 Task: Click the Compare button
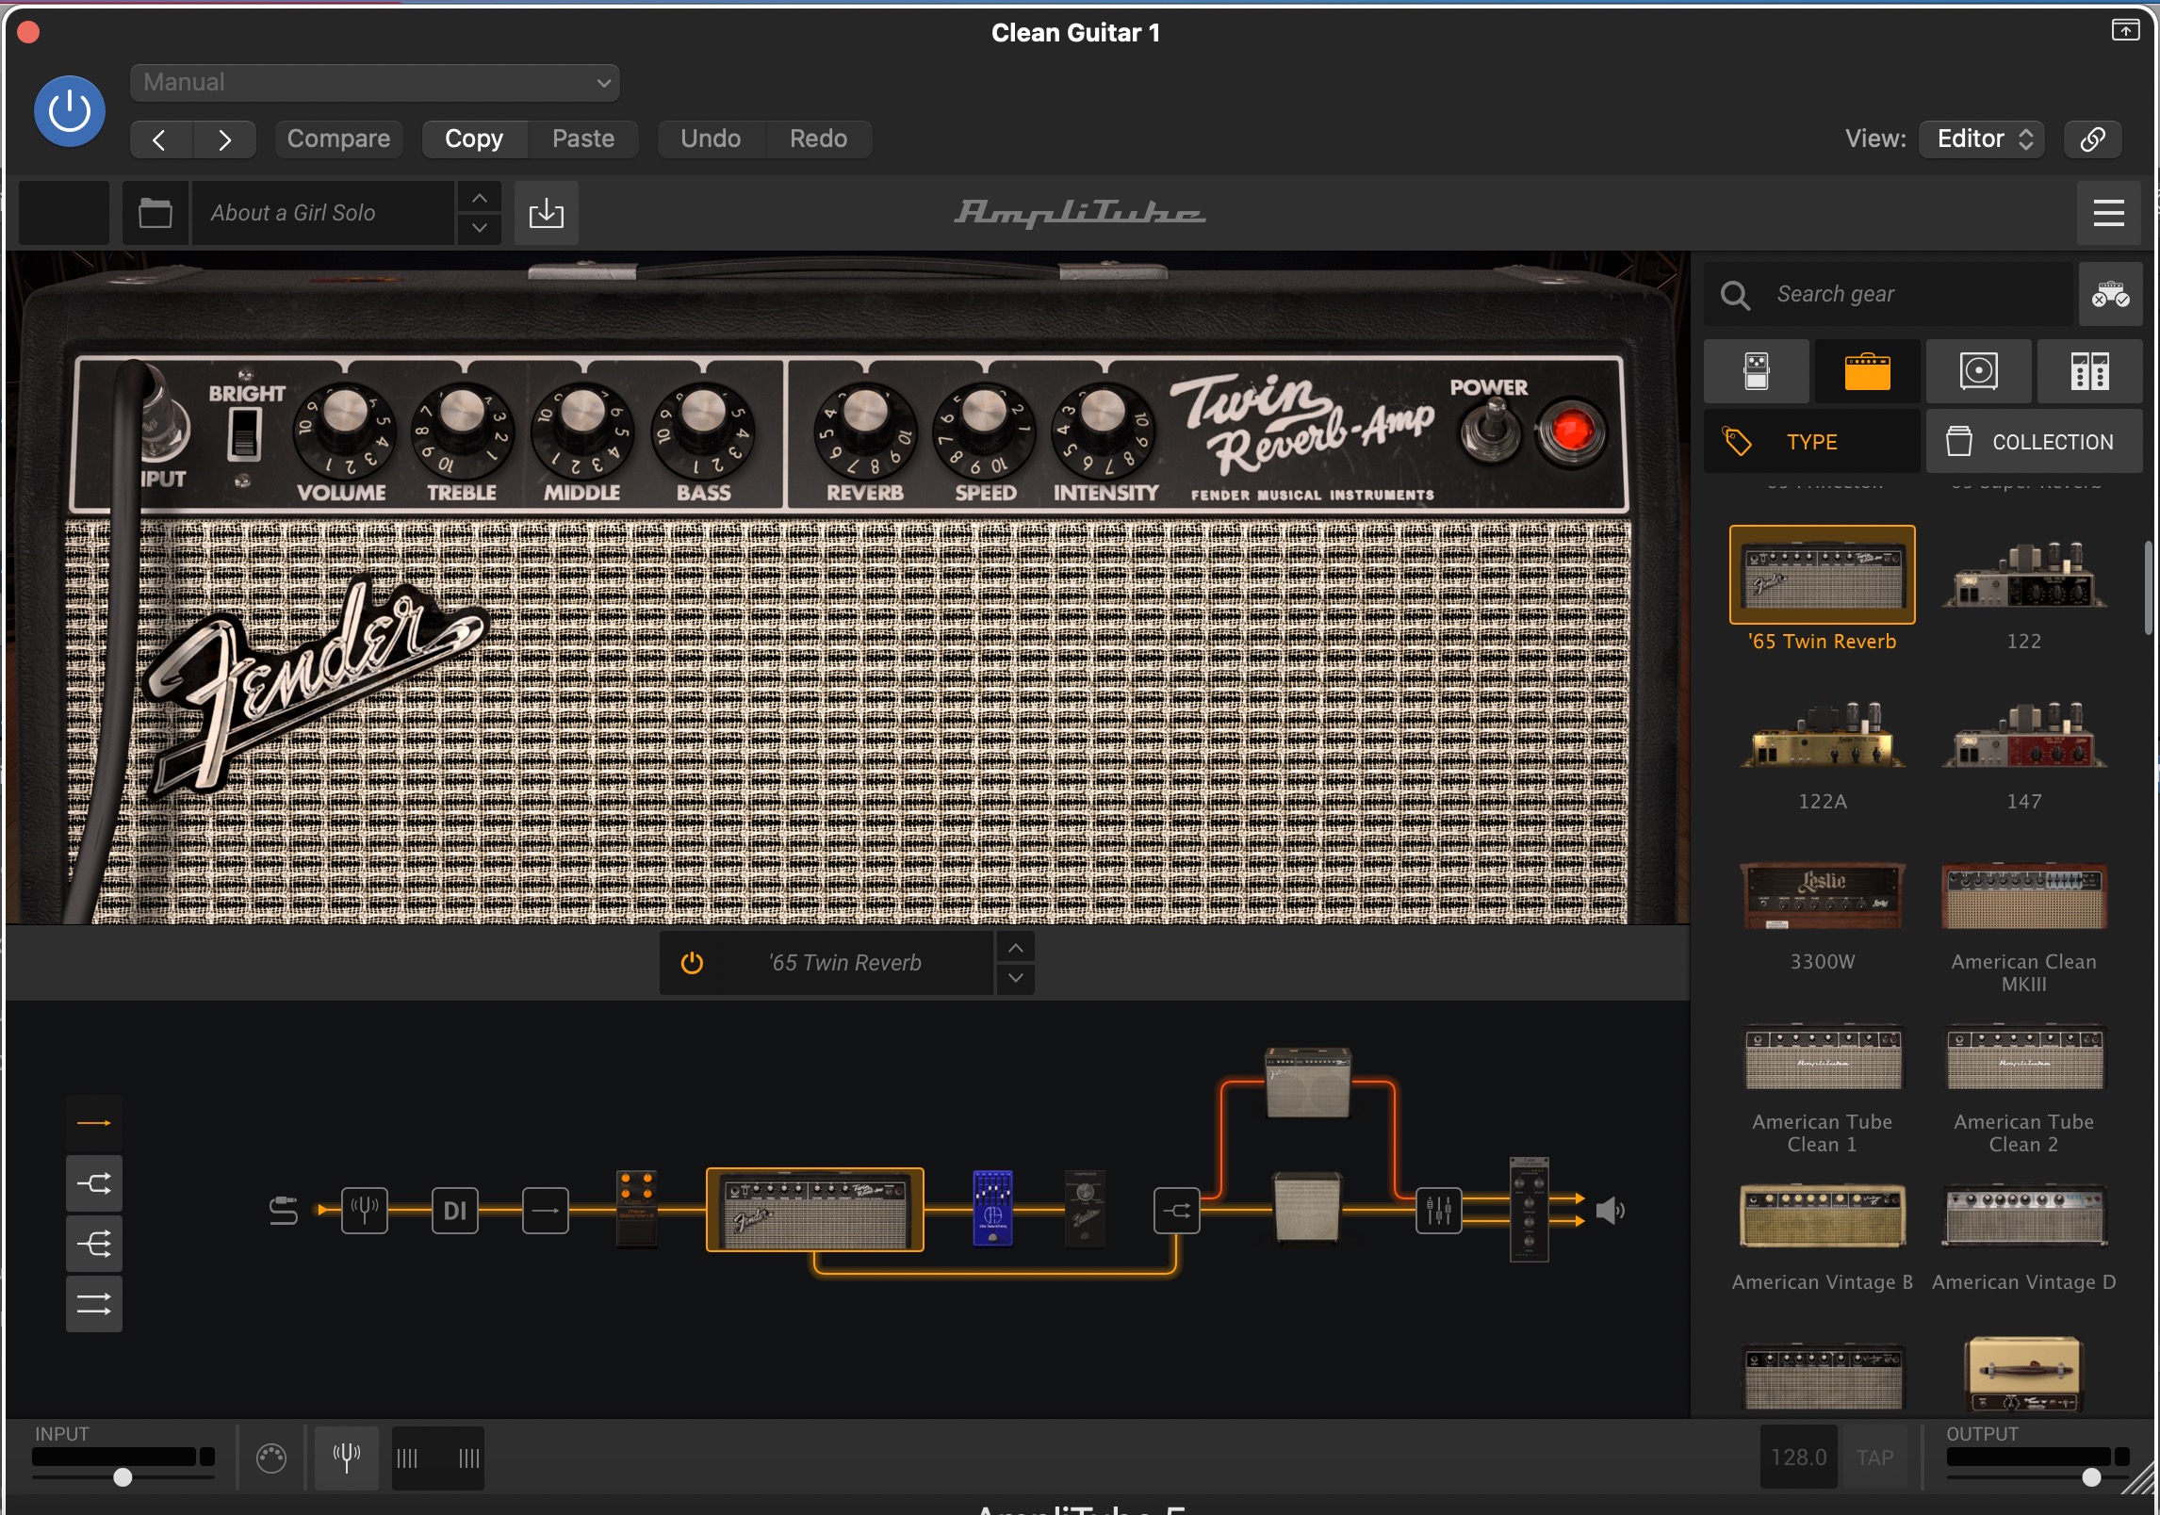click(338, 139)
